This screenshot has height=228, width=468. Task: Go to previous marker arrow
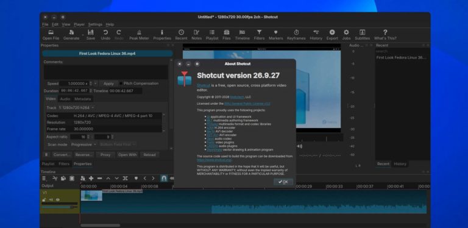point(145,178)
